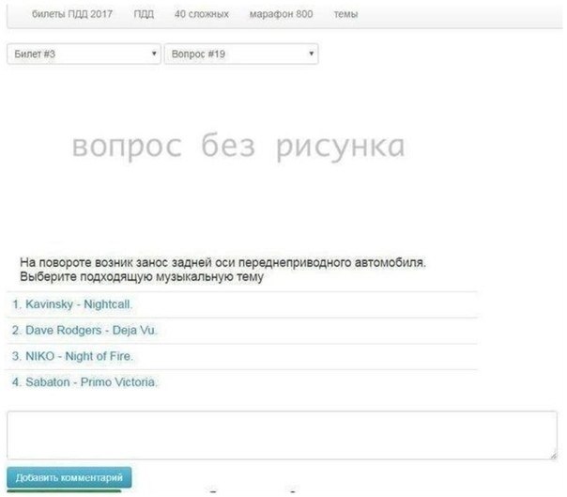
Task: Open the 40 сложных section
Action: pyautogui.click(x=202, y=14)
